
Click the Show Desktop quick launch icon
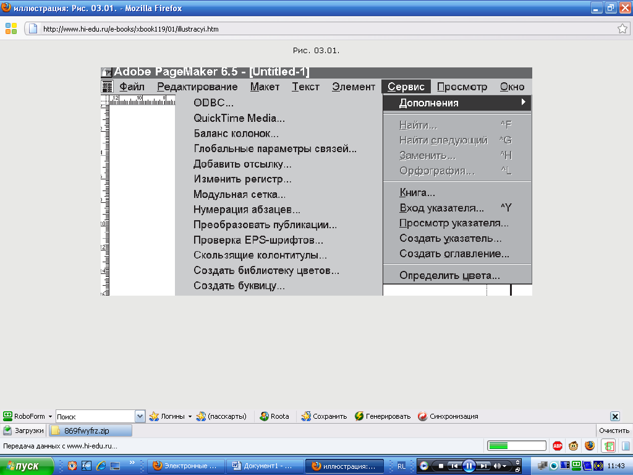pyautogui.click(x=115, y=466)
